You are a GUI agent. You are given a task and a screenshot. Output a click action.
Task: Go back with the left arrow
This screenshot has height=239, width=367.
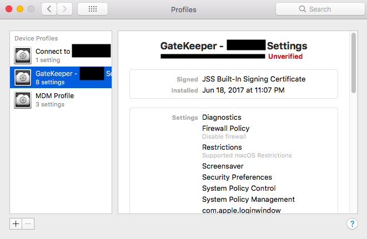pos(49,9)
